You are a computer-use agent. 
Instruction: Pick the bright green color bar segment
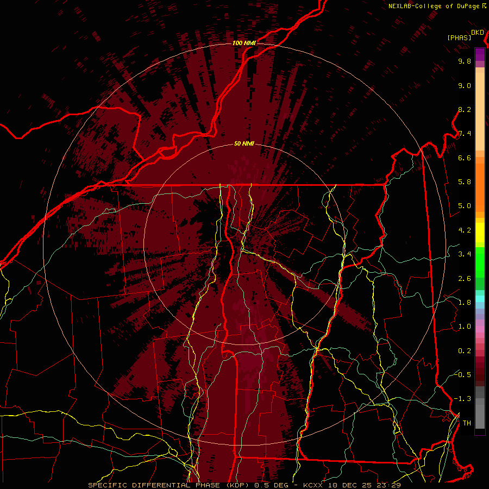(480, 262)
